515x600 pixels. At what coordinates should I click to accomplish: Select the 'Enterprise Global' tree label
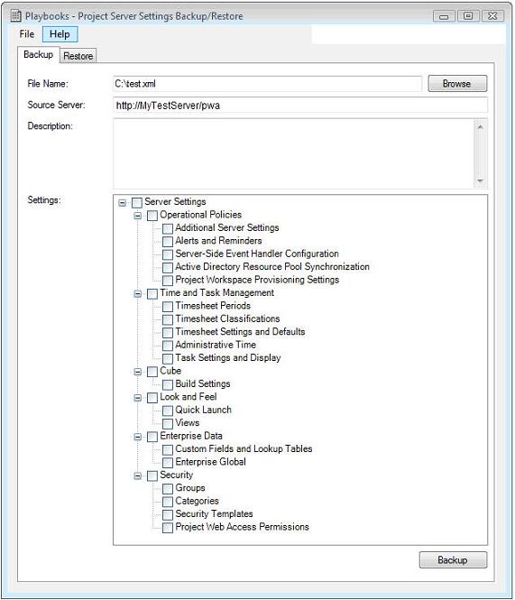[210, 462]
